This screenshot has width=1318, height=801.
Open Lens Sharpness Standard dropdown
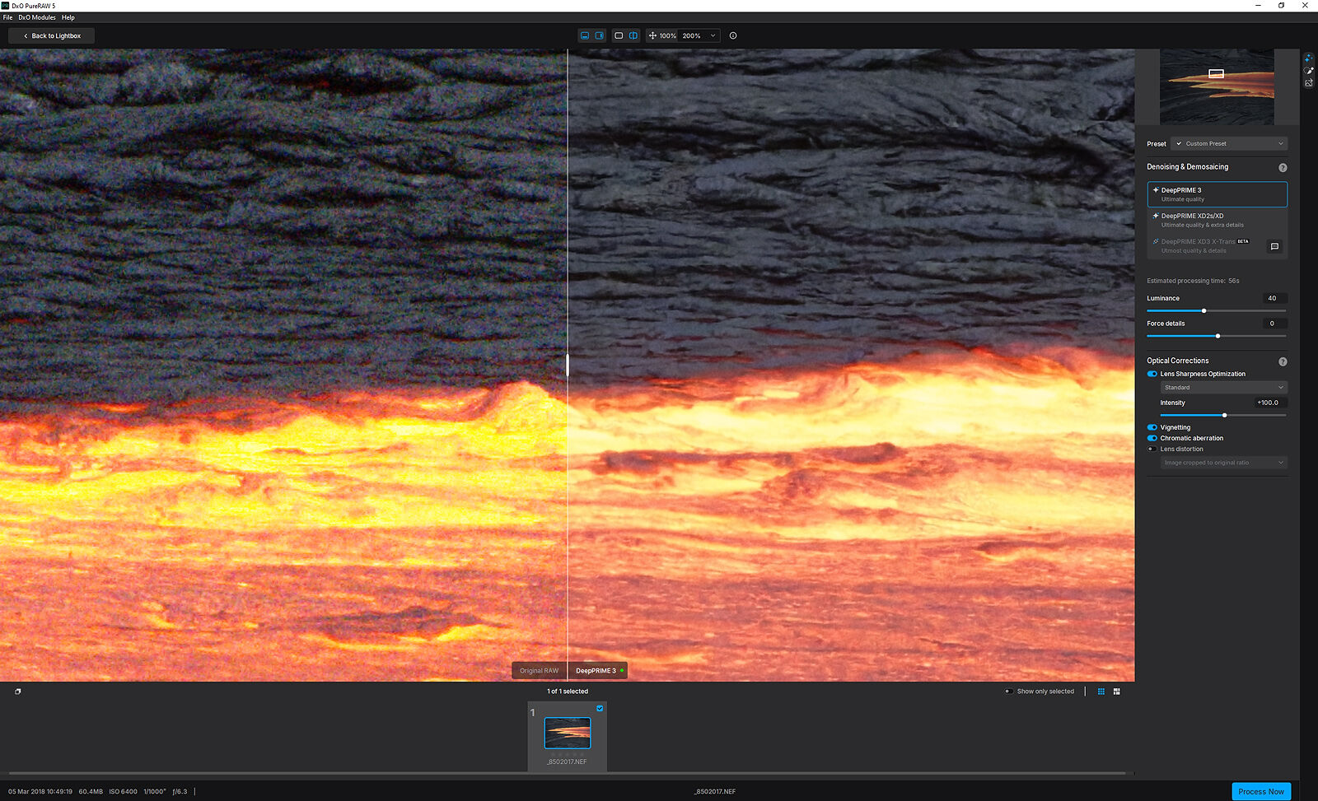(1223, 387)
